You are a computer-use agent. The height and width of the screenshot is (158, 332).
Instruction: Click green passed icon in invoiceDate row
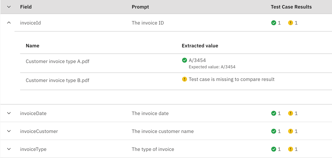coord(274,113)
